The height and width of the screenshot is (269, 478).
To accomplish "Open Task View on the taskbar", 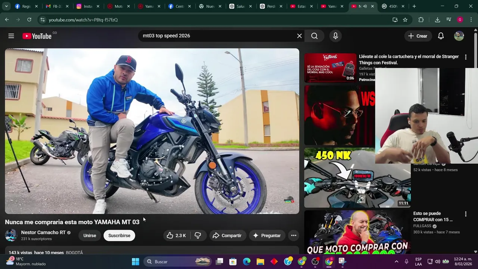I will (219, 262).
